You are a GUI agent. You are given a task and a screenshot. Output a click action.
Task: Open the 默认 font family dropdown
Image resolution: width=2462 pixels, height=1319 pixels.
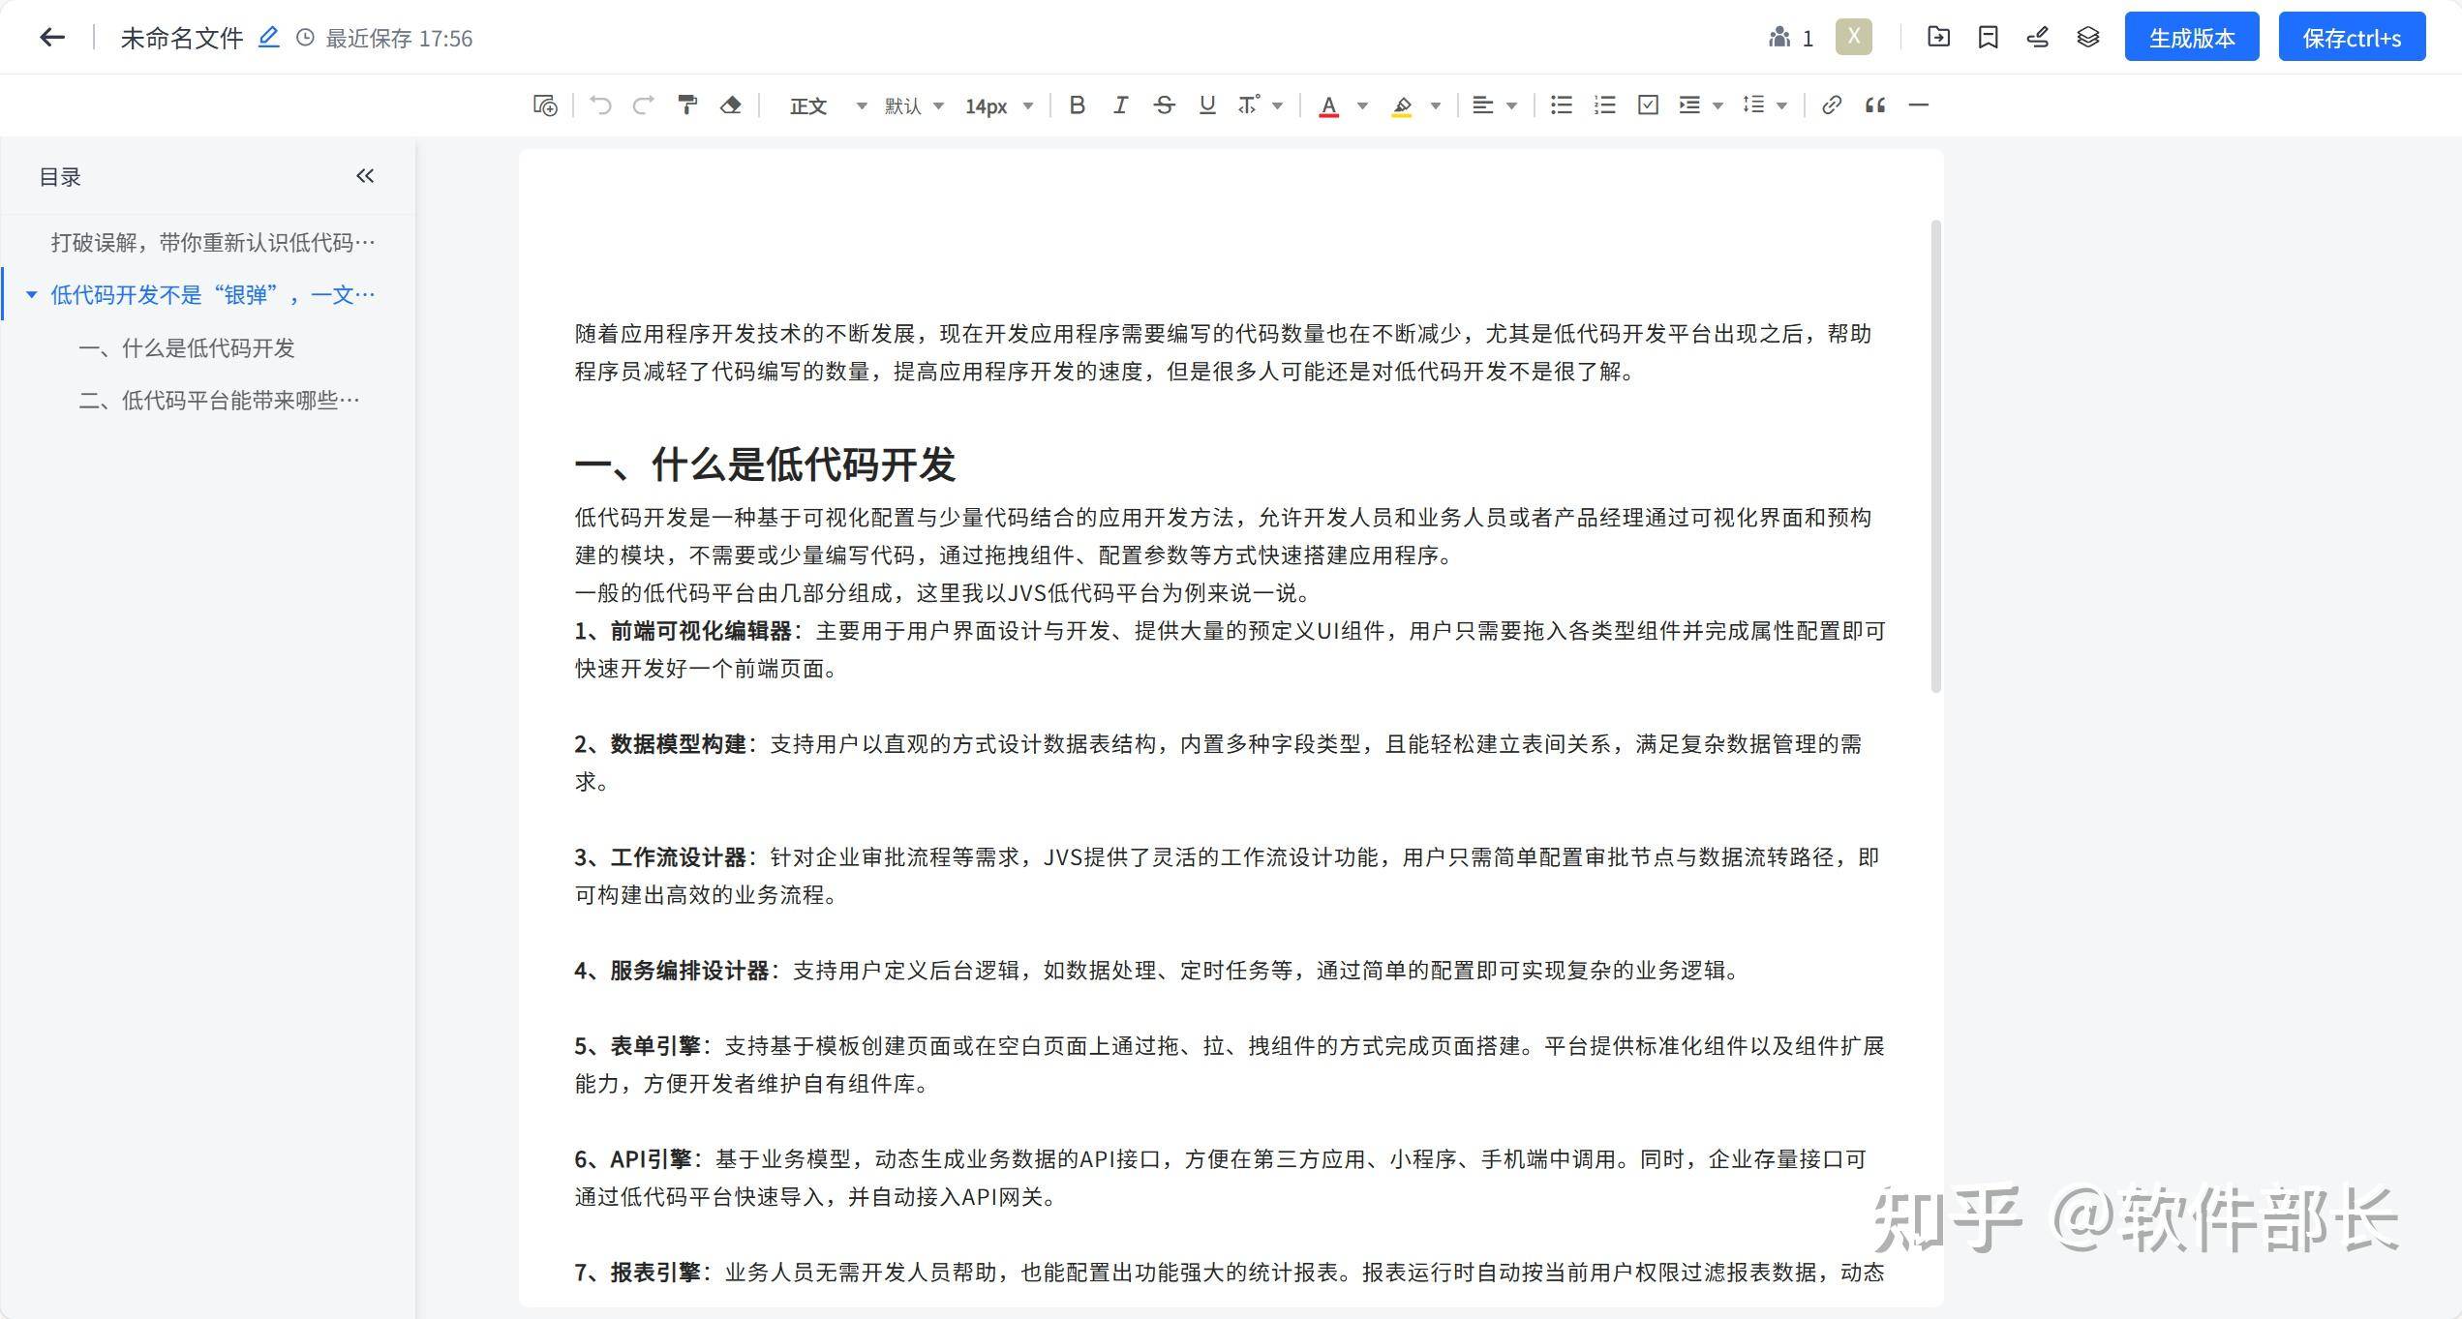coord(913,105)
